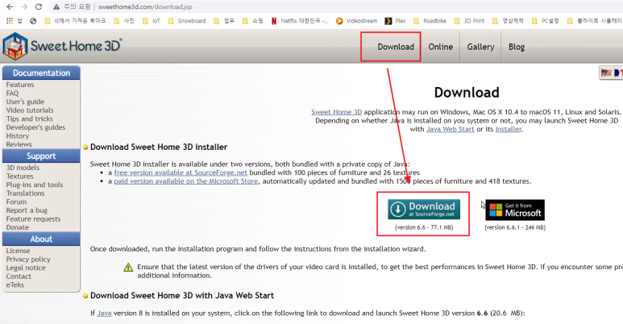Click the Download at SourceForge.net button
The height and width of the screenshot is (324, 623).
pos(424,210)
